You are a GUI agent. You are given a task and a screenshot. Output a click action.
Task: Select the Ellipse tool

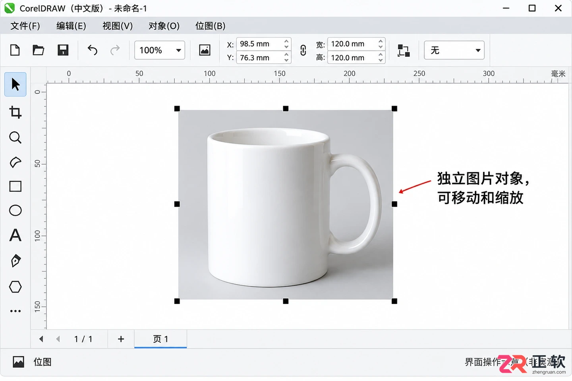point(15,210)
